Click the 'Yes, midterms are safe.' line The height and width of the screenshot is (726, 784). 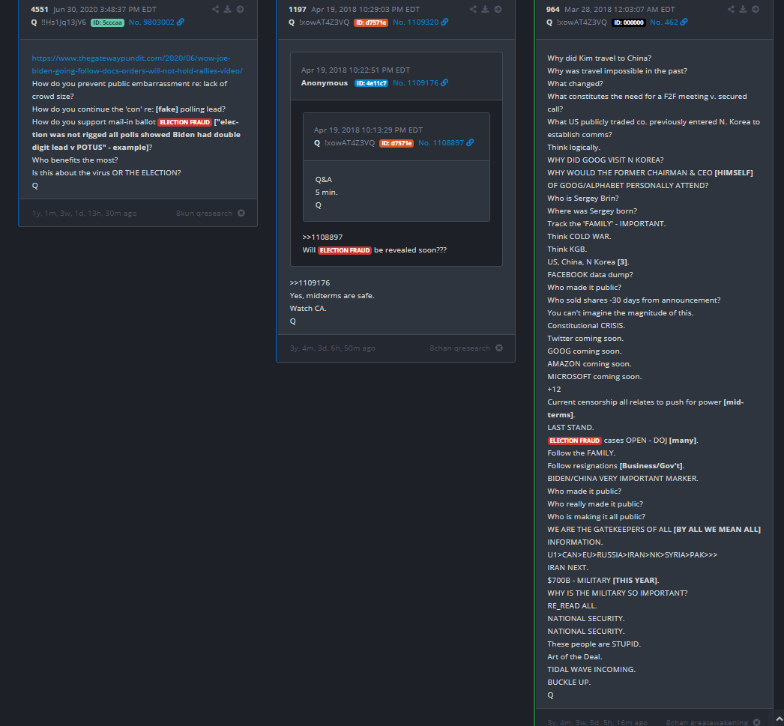point(332,295)
